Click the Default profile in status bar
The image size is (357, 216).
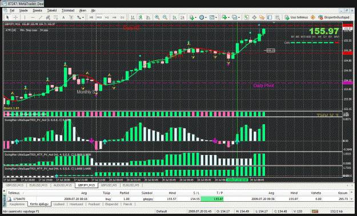point(162,211)
